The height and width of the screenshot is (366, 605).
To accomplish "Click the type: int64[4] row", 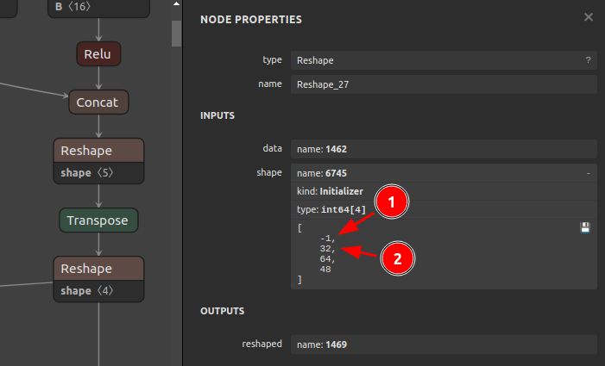I will [x=444, y=210].
